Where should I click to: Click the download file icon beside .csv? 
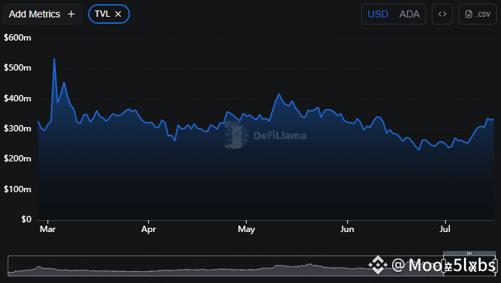[x=469, y=14]
